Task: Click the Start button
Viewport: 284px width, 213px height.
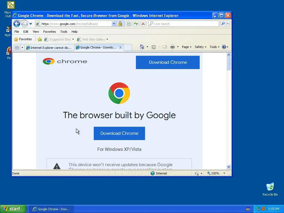Action: click(x=13, y=209)
